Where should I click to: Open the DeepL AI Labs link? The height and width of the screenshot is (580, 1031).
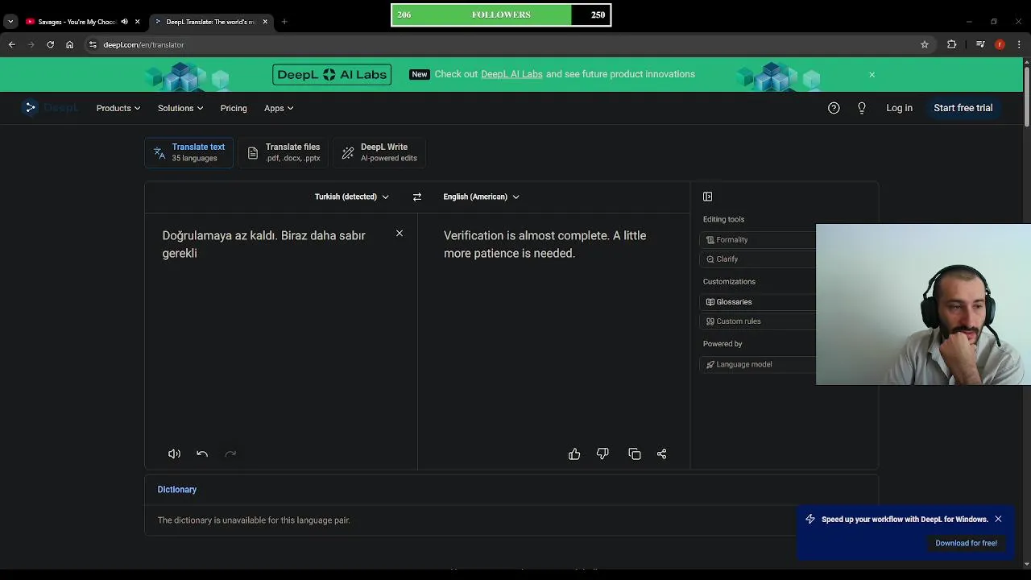511,74
